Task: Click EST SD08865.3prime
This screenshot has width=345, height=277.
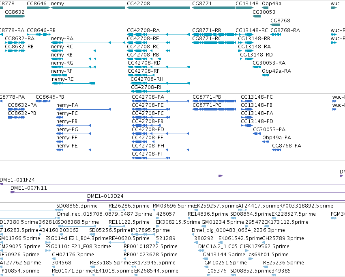Action: [x=77, y=206]
